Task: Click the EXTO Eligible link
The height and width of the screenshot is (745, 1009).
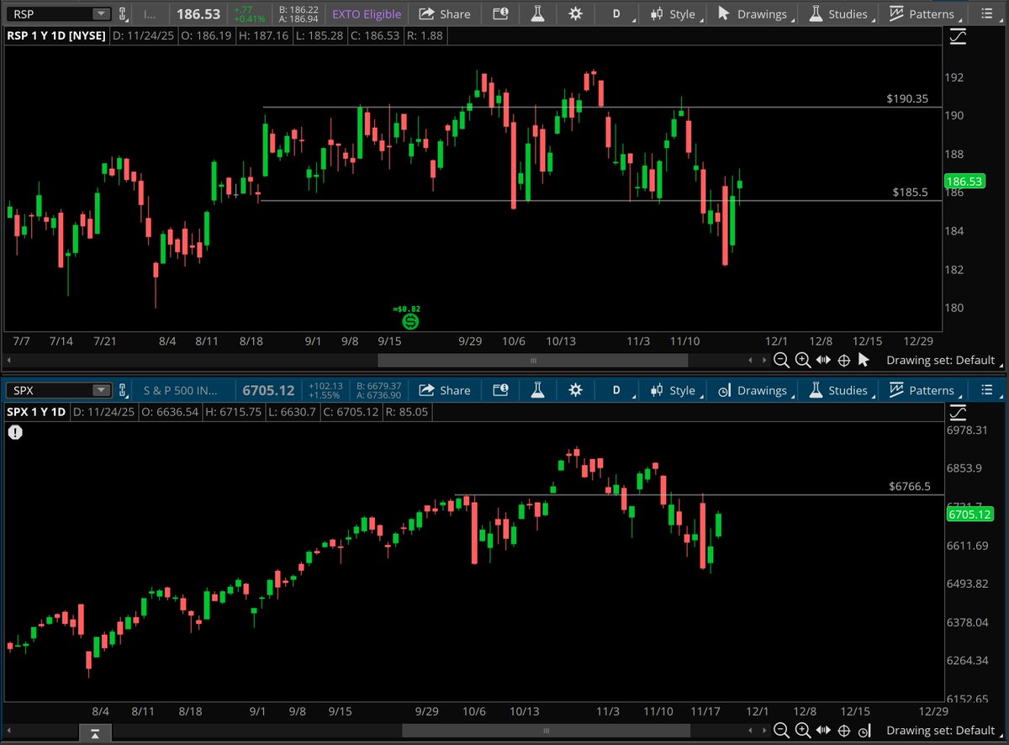Action: coord(366,13)
